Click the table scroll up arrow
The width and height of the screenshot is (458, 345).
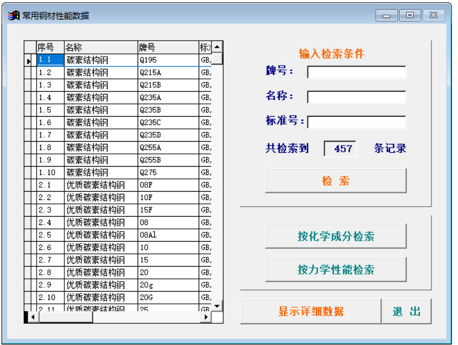217,47
